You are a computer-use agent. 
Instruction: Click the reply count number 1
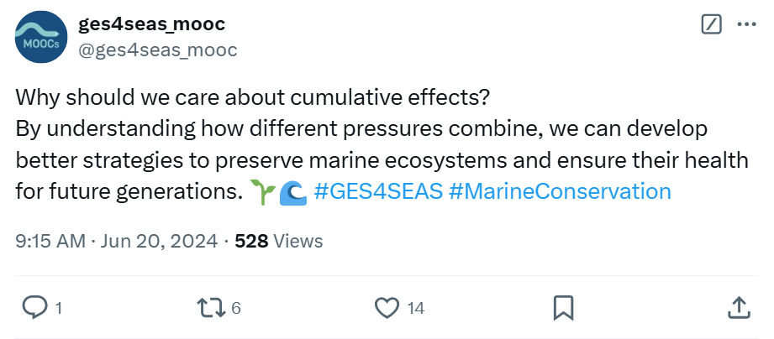[58, 309]
